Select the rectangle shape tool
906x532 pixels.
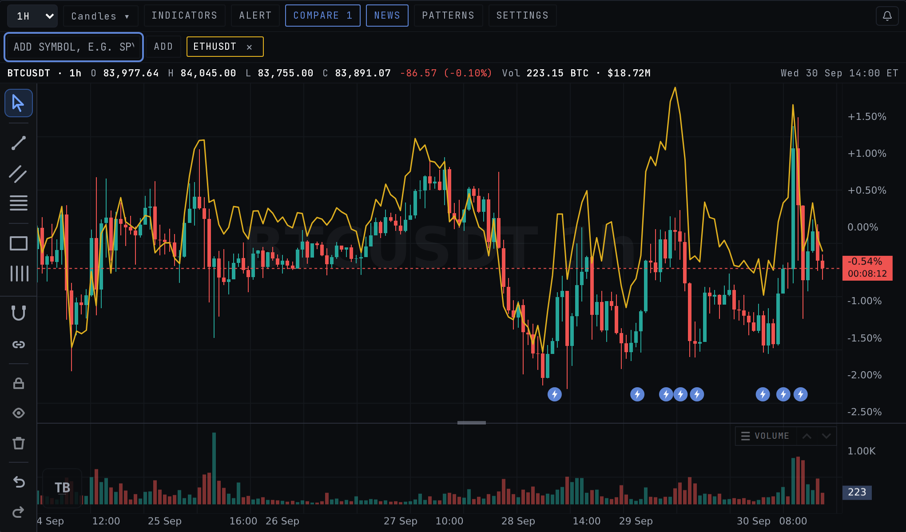pyautogui.click(x=19, y=243)
